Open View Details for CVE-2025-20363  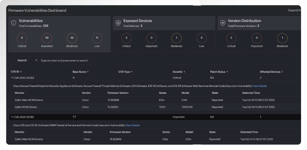point(260,86)
